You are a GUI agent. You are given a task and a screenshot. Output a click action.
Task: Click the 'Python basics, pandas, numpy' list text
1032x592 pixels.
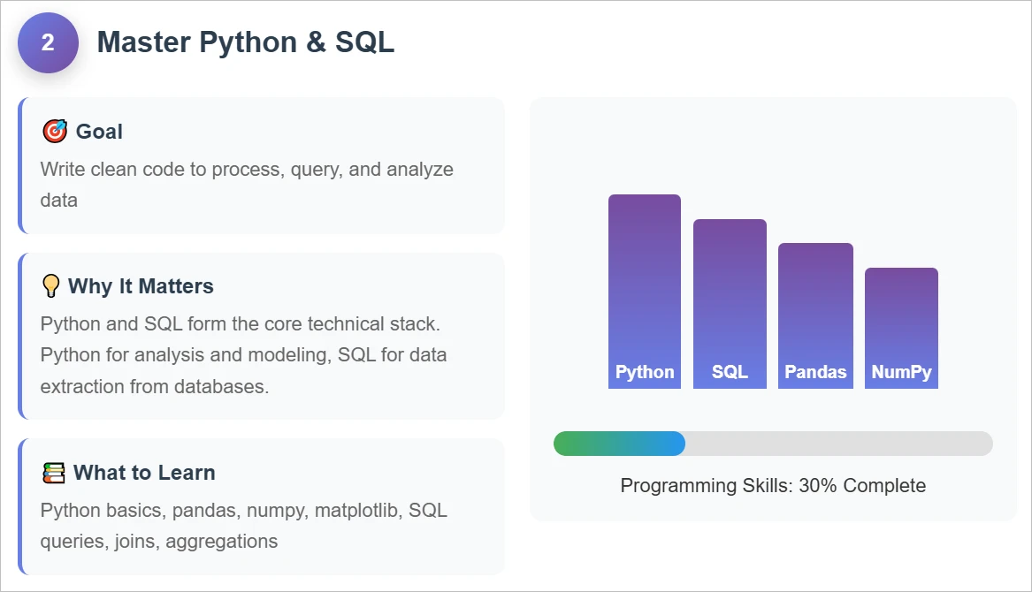point(243,526)
